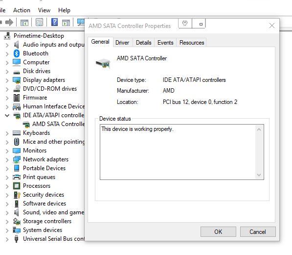Click the Properties toolbar icon
292x255 pixels.
pyautogui.click(x=39, y=23)
